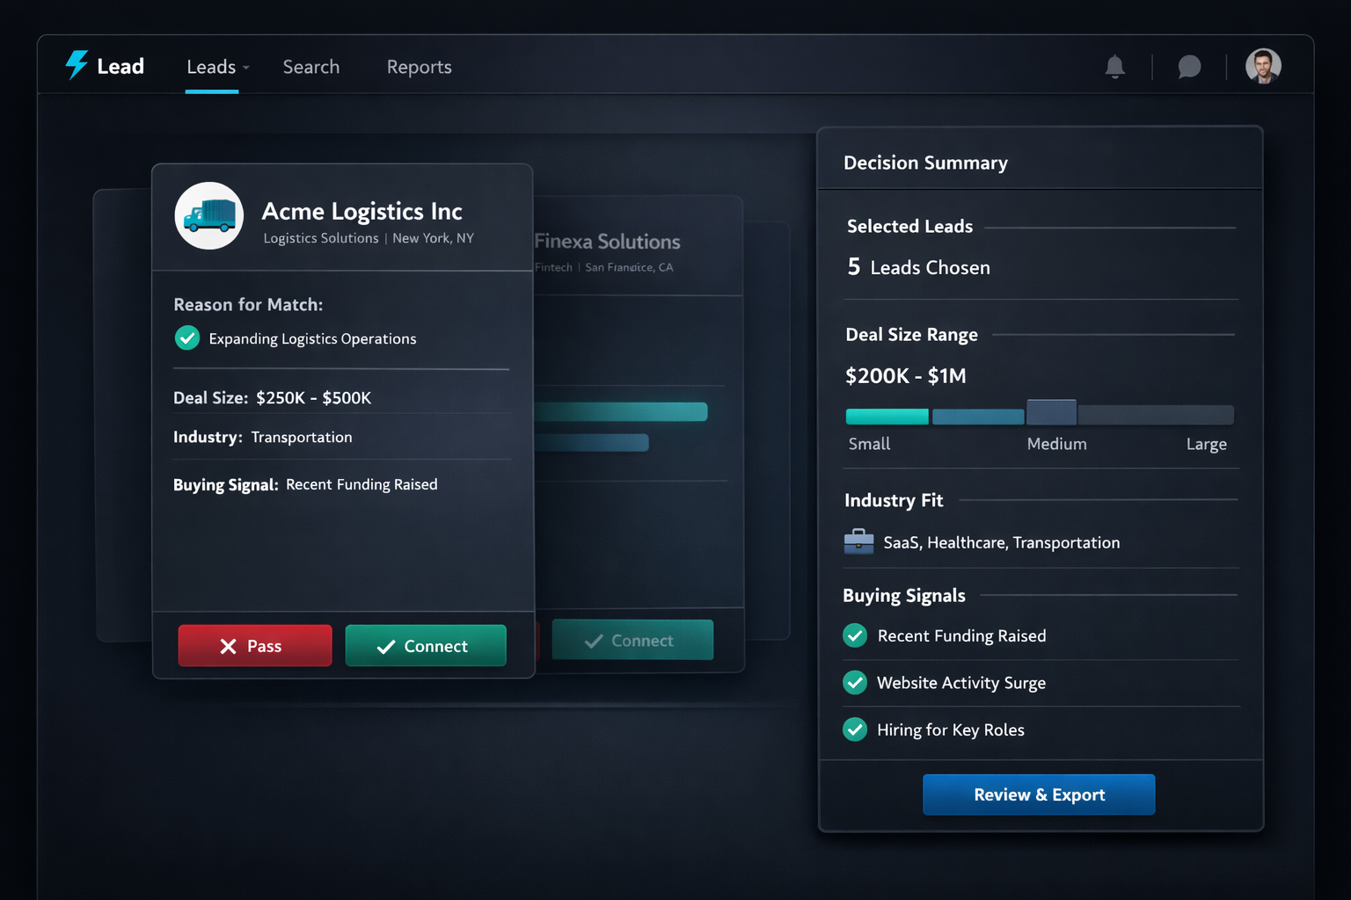
Task: Open the chat messages bubble icon
Action: [1189, 67]
